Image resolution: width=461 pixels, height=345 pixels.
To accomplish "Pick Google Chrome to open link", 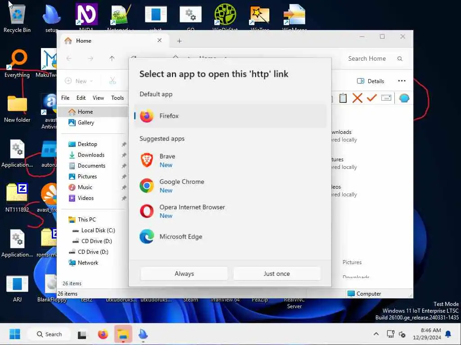I will [x=230, y=186].
